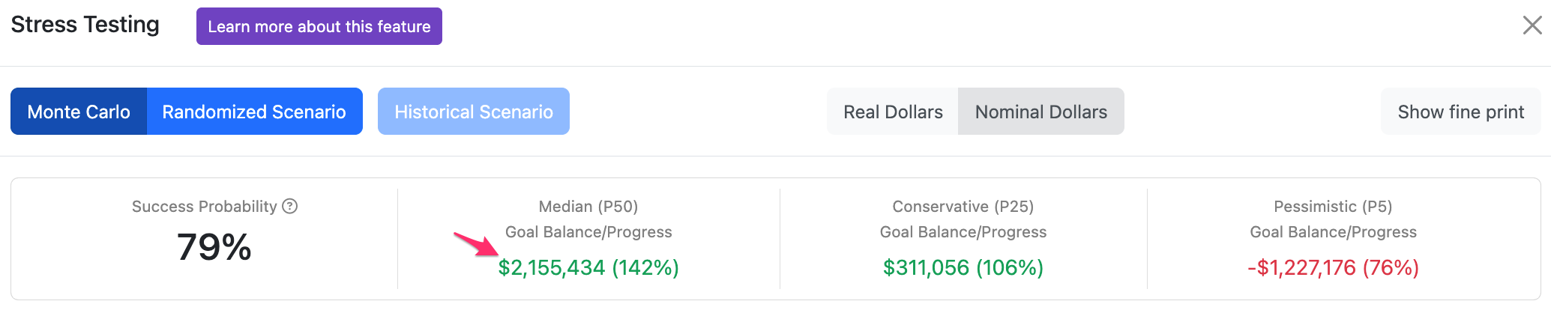Select the $2,155,434 (142%) median balance
Viewport: 1551px width, 310px height.
click(588, 267)
